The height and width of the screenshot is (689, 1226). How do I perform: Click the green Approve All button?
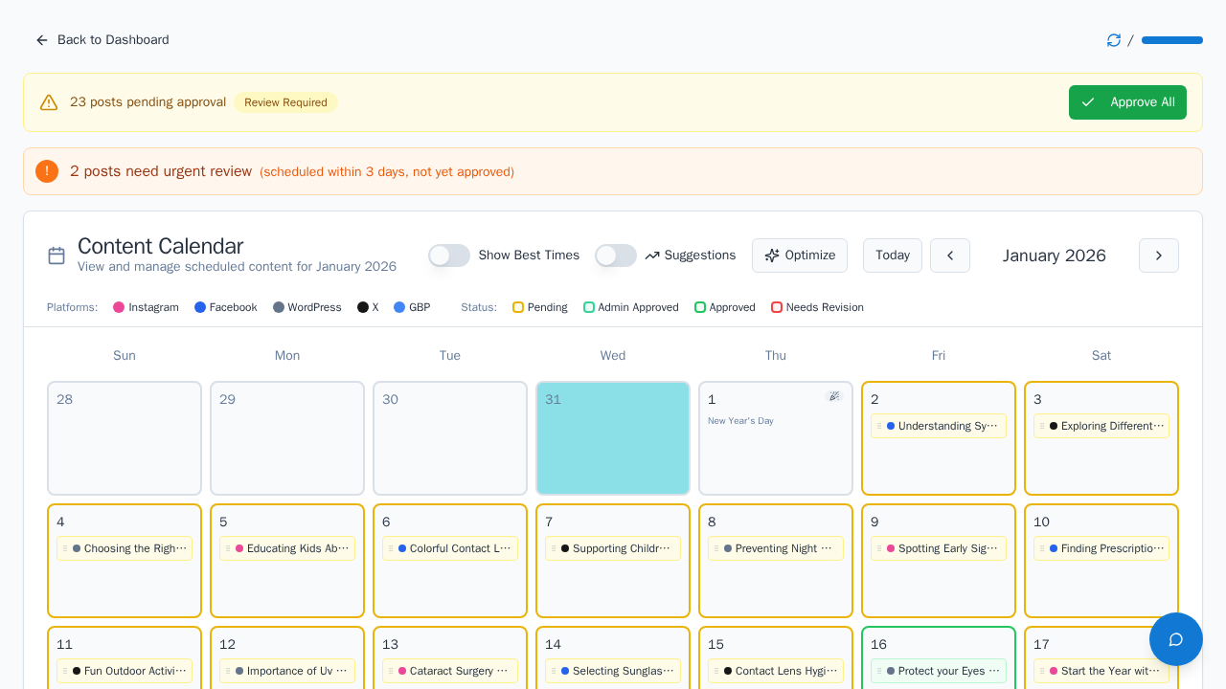point(1127,102)
